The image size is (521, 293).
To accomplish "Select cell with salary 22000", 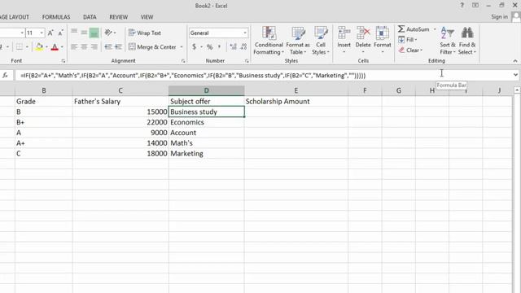I will 120,122.
